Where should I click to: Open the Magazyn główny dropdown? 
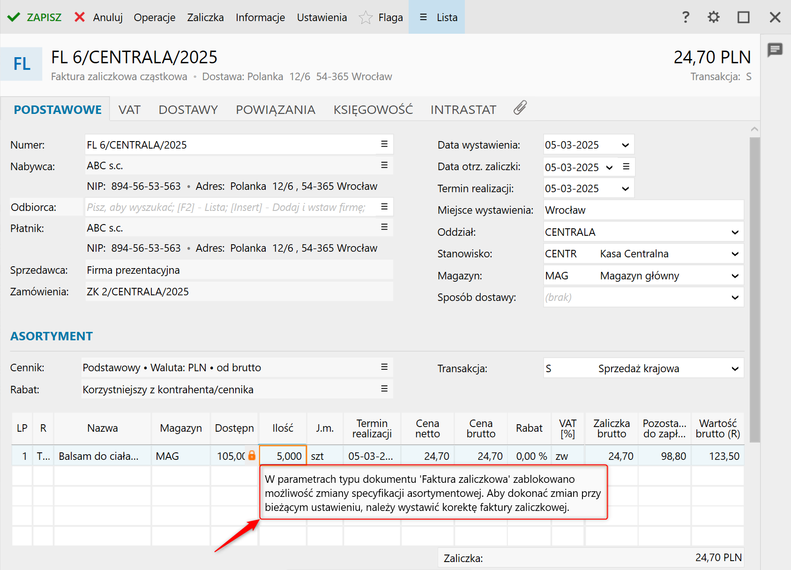(735, 276)
